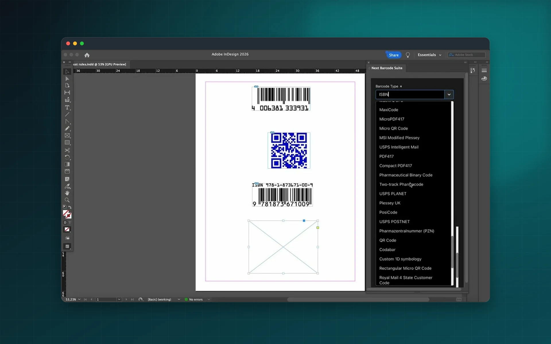The image size is (551, 344).
Task: Click the Share button
Action: 393,55
